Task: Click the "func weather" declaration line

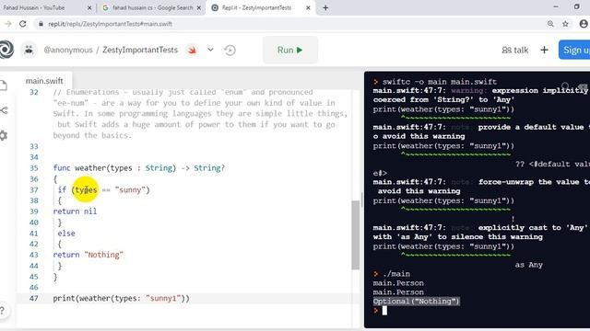Action: (139, 167)
